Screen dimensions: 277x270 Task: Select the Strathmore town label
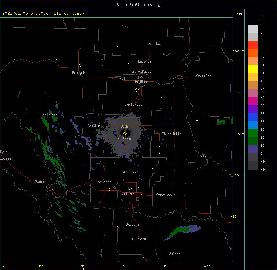pos(166,195)
